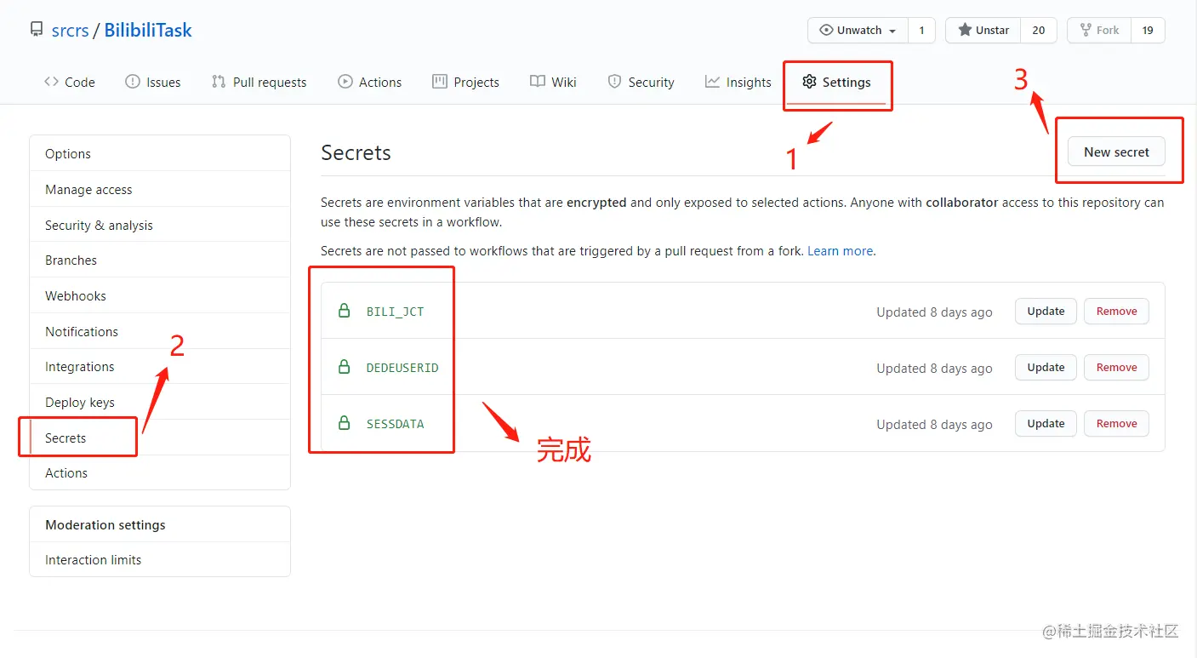This screenshot has height=658, width=1197.
Task: Open Webhooks settings in the sidebar
Action: [160, 295]
